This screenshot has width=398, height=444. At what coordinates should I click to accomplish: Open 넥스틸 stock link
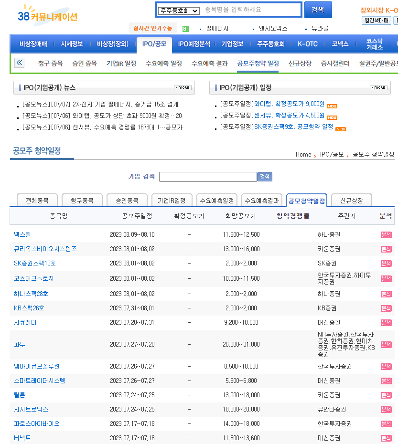pyautogui.click(x=22, y=234)
